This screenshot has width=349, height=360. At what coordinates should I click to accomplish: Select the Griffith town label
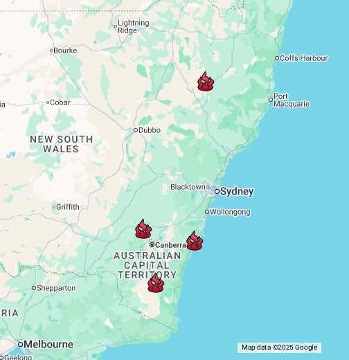click(68, 207)
